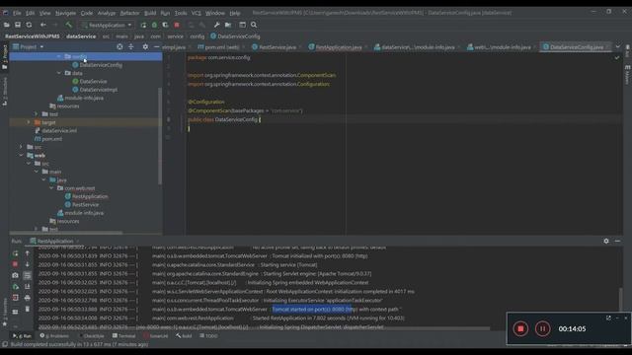
Task: Open Settings via the wrench icon
Action: click(217, 25)
